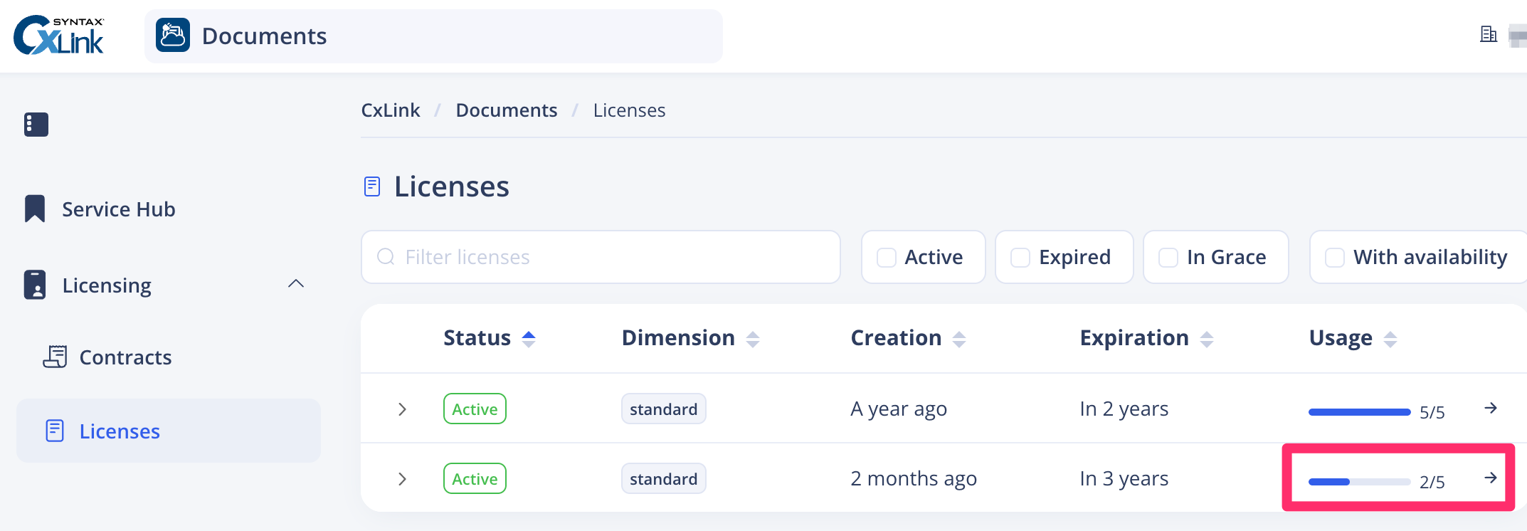Expand the first license row created a year ago
This screenshot has height=531, width=1527.
point(402,409)
